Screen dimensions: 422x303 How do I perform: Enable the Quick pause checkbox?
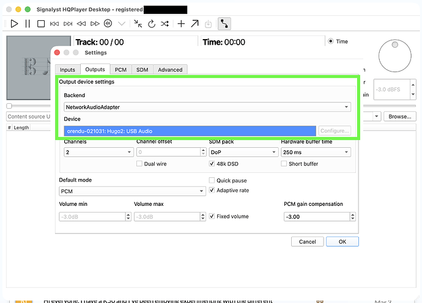[212, 180]
